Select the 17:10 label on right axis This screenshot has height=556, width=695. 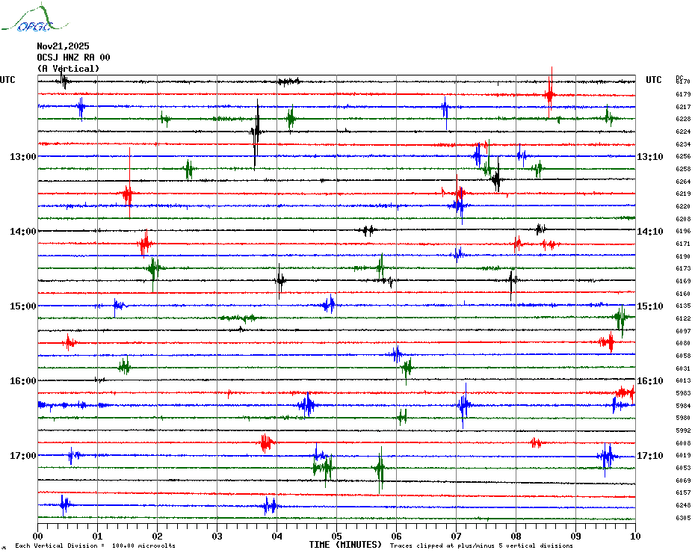(x=650, y=456)
